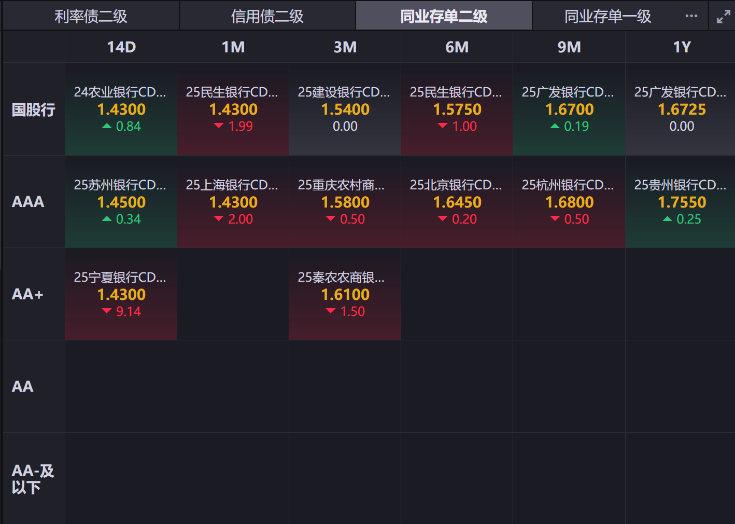Open 25苏州银行CD quote cell
This screenshot has width=735, height=524.
121,202
